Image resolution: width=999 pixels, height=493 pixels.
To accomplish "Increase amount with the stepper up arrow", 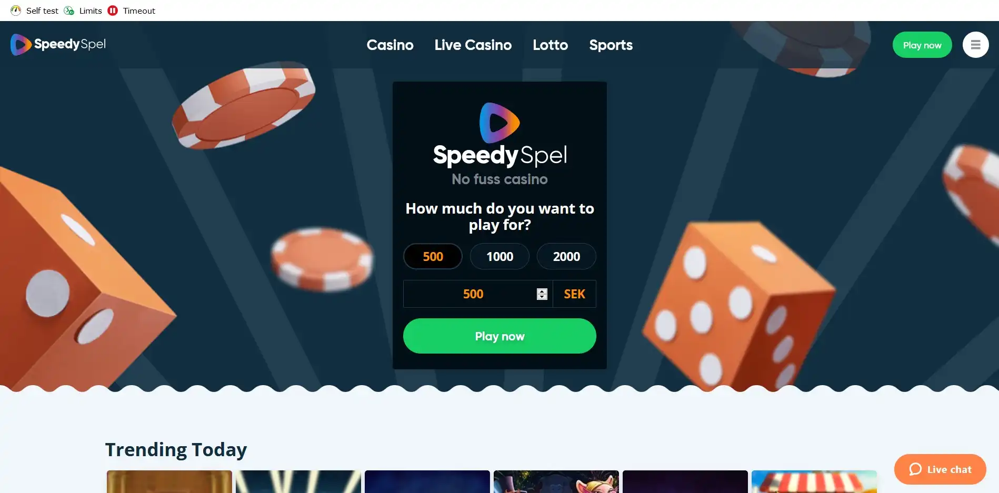I will (542, 291).
